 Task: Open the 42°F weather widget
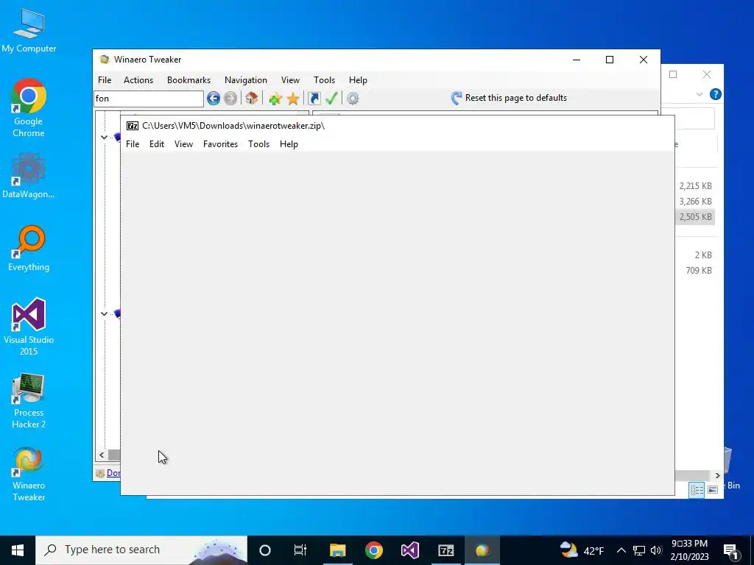(x=582, y=550)
